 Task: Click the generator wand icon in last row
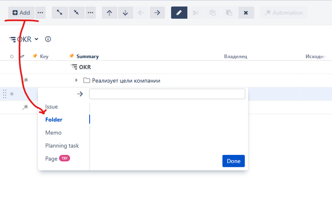click(x=26, y=107)
